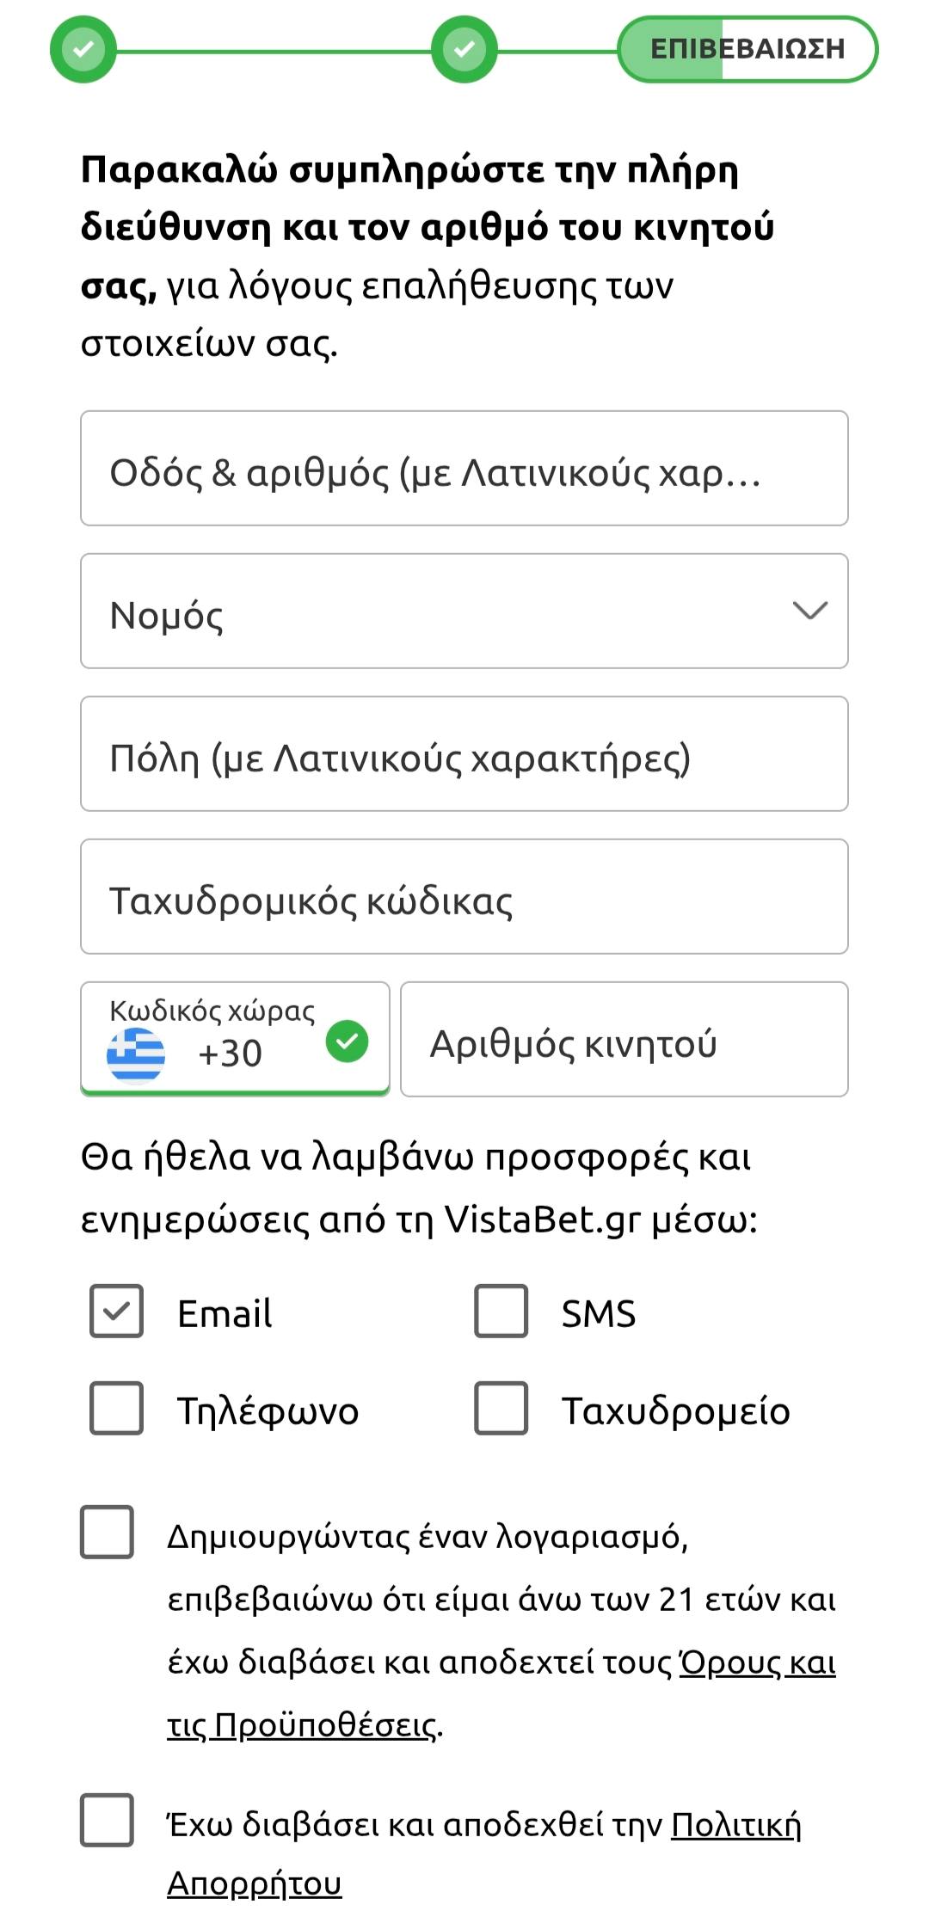Check the Ταχυδρομείο offers checkbox
Screen dimensions: 929x1911
[x=501, y=1409]
